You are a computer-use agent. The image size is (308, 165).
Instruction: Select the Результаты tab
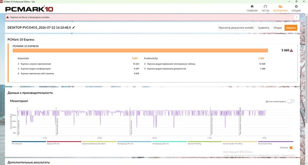pos(280,8)
